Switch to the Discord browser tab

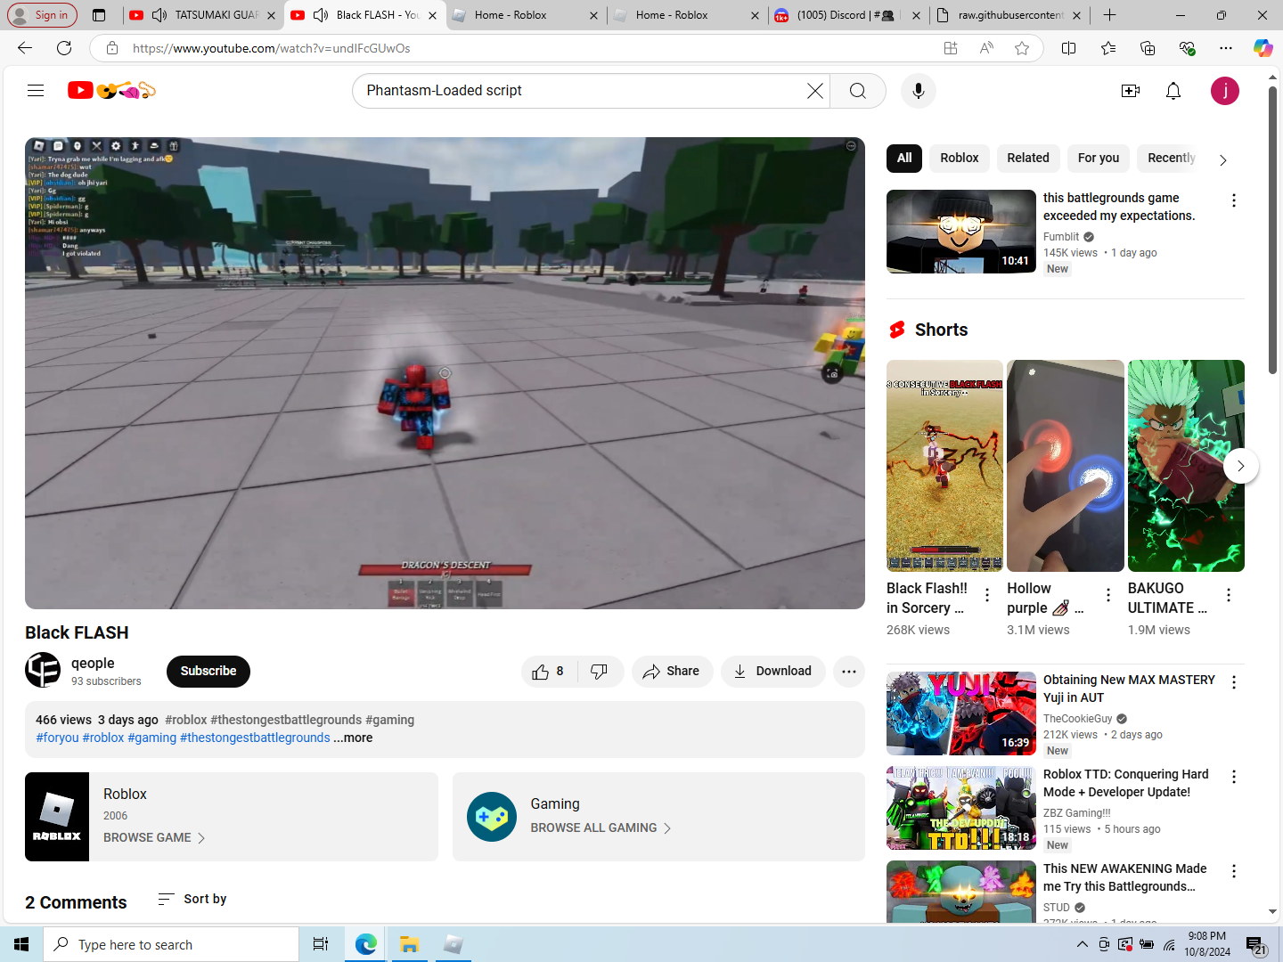click(x=846, y=15)
